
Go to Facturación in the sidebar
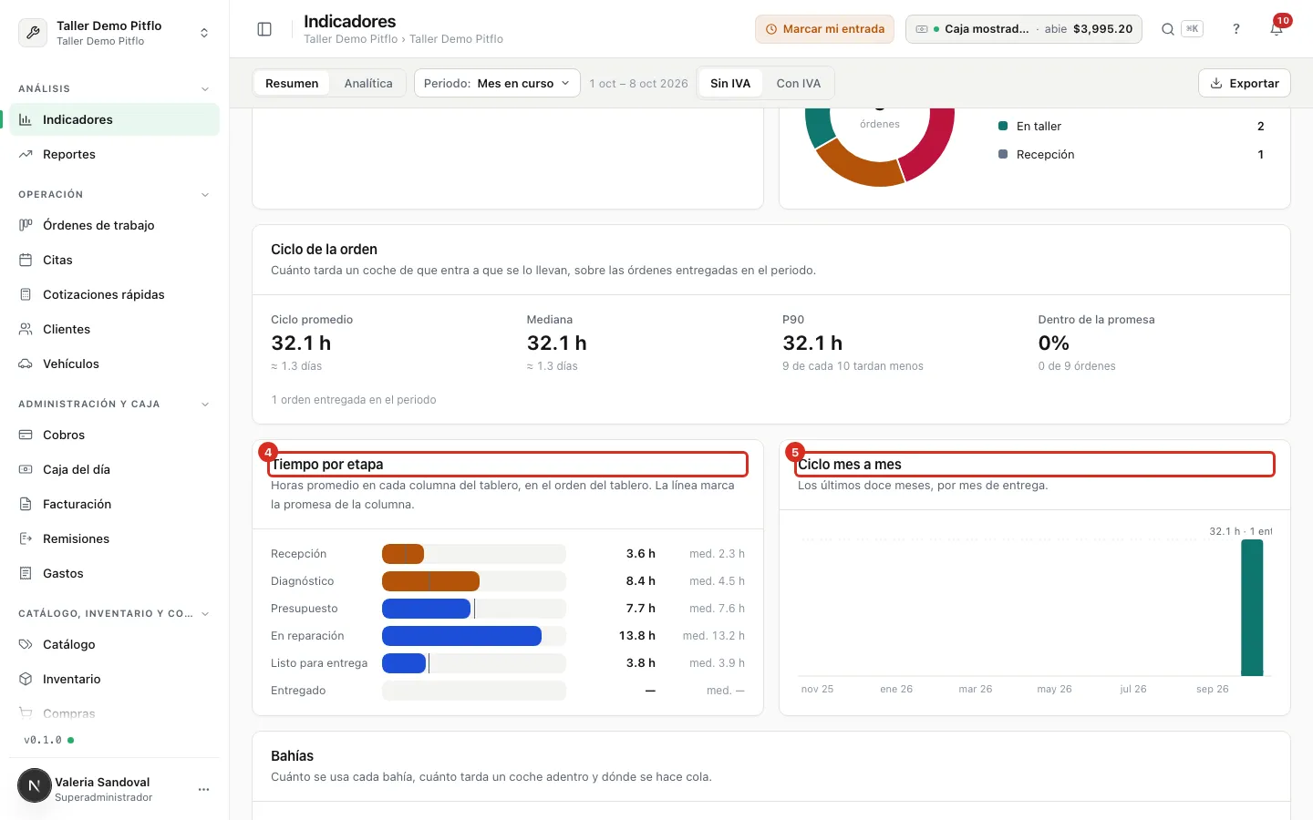[114, 504]
